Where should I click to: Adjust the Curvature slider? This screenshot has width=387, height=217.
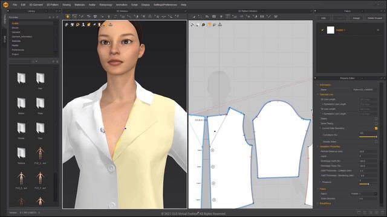[368, 137]
